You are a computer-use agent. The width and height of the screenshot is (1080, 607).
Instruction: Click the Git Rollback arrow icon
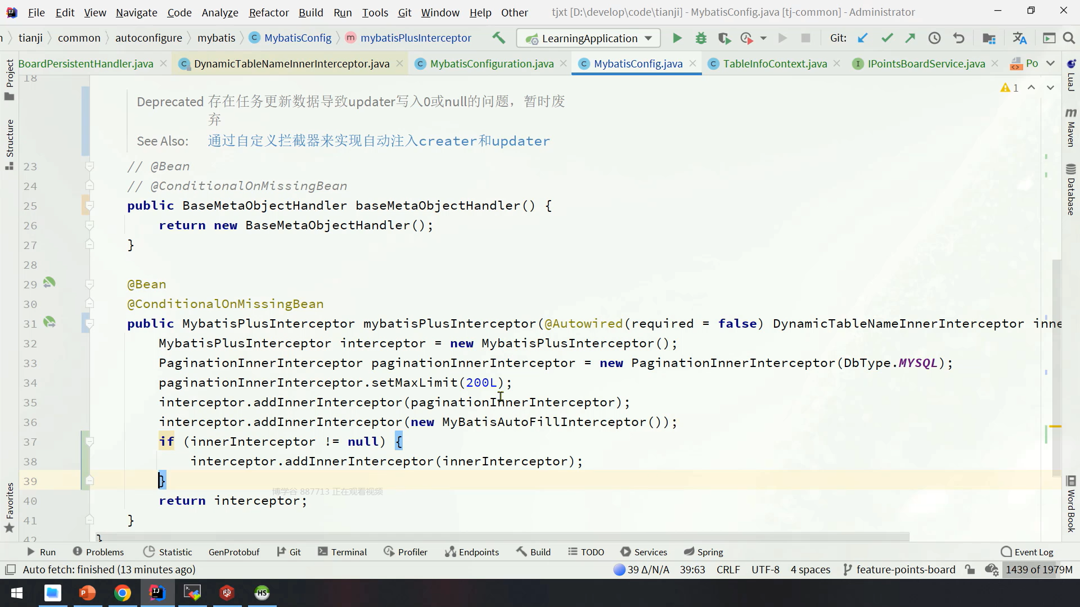coord(958,38)
